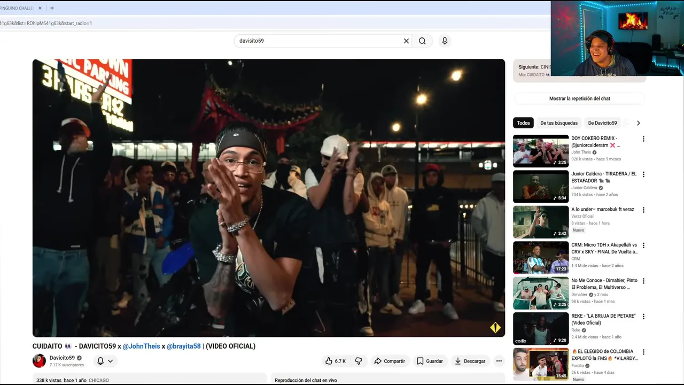This screenshot has width=684, height=385.
Task: Close the PINGÜINO CHALLENGE browser tab
Action: (40, 8)
